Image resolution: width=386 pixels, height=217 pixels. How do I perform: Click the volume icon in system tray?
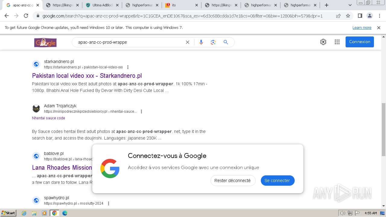point(343,213)
